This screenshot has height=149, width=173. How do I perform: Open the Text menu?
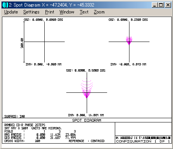point(84,12)
